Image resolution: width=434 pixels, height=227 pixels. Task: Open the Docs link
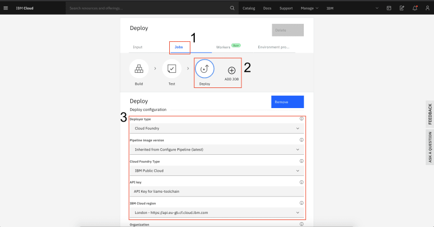(x=267, y=8)
